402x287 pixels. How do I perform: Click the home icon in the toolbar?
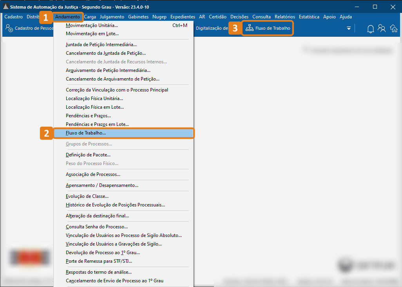coord(393,29)
